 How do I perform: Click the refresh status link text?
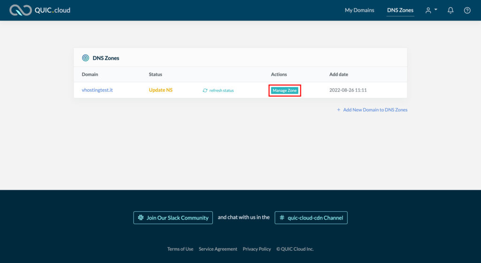pyautogui.click(x=221, y=91)
